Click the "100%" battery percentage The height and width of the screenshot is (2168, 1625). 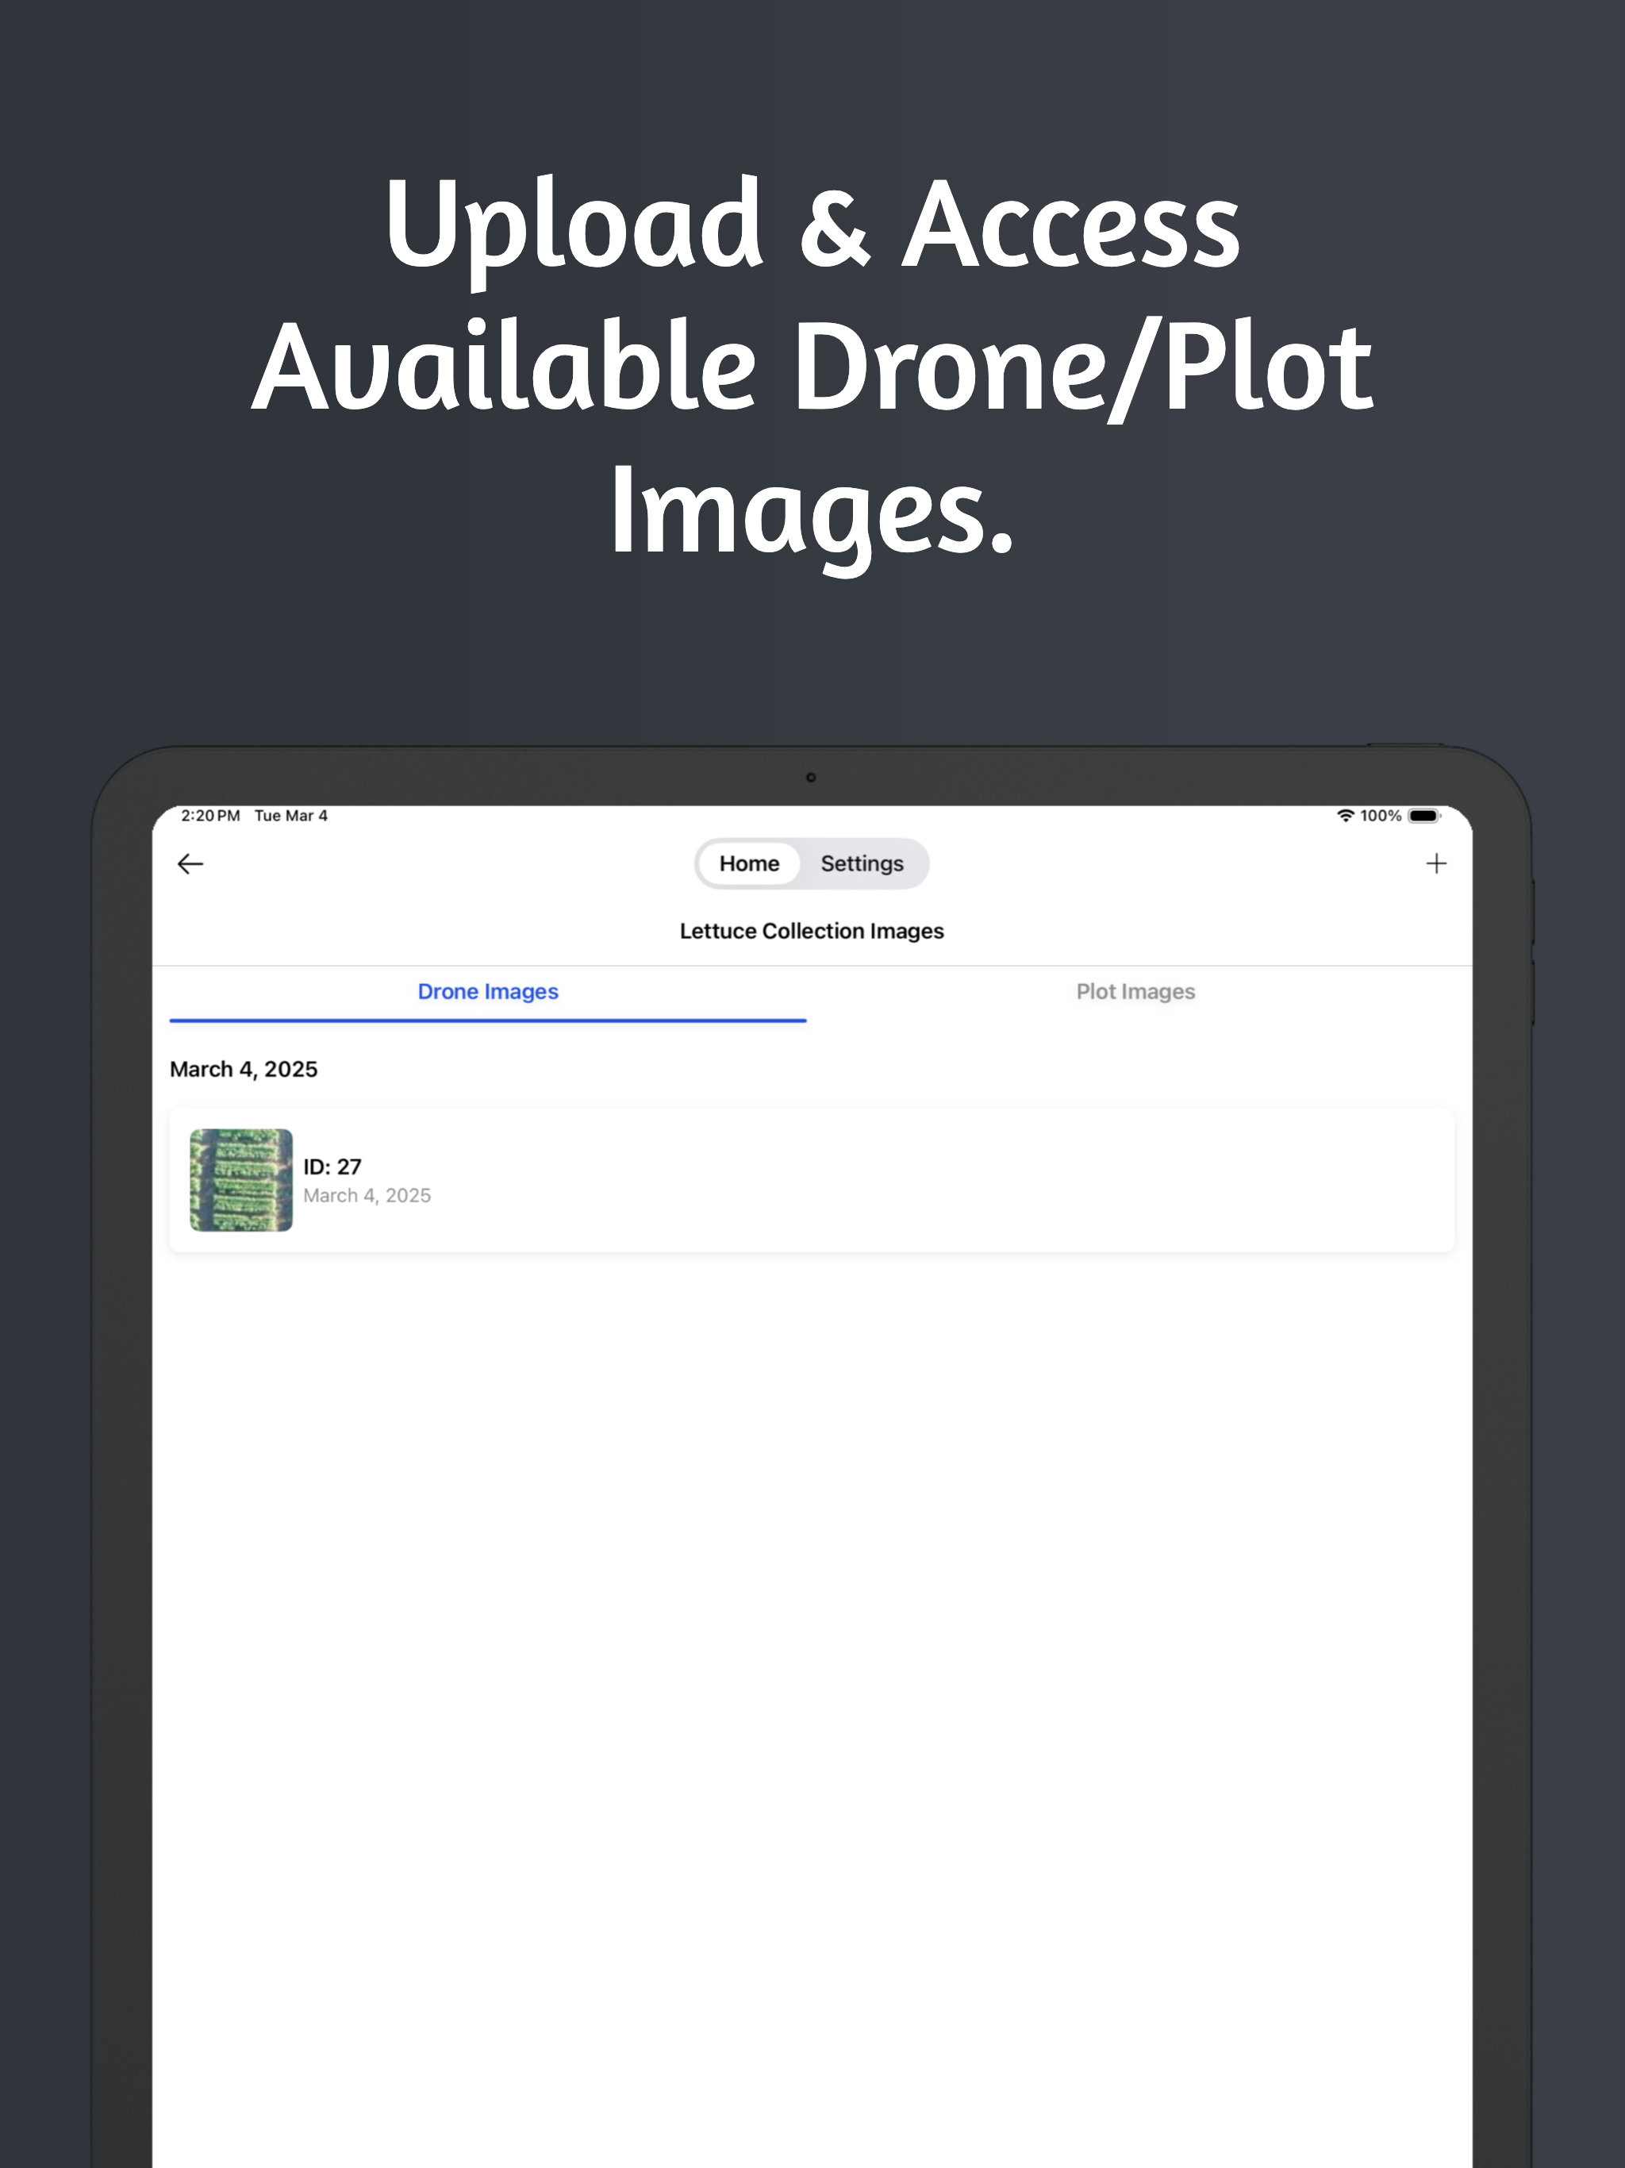(x=1381, y=816)
